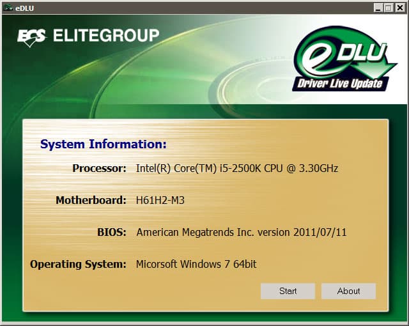Click the Motherboard label

pyautogui.click(x=91, y=200)
